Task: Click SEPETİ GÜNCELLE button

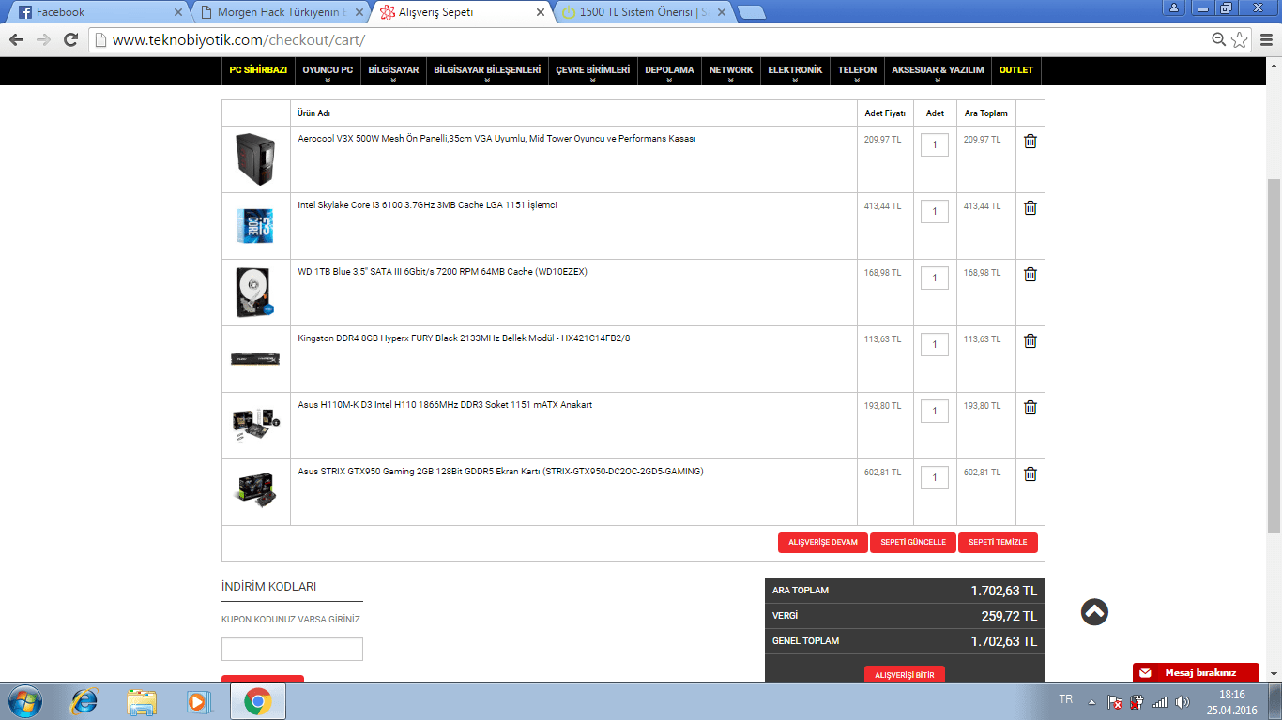Action: 913,543
